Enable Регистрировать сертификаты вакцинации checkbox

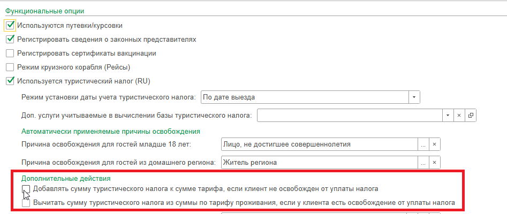pyautogui.click(x=10, y=53)
